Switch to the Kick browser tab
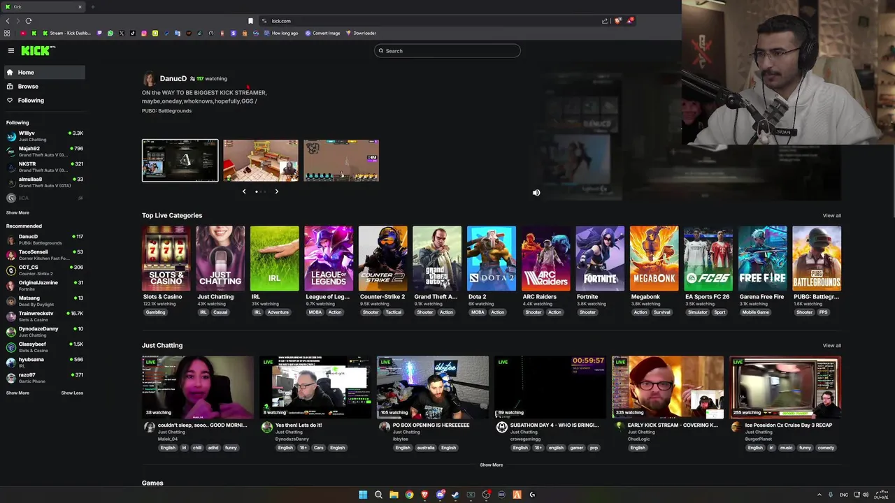This screenshot has height=503, width=895. tap(42, 7)
